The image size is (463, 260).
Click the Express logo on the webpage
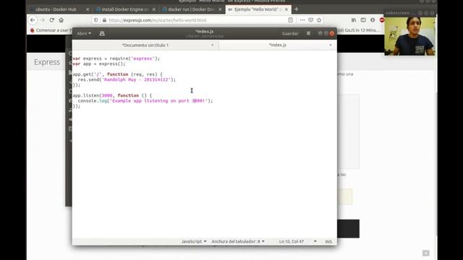[x=47, y=62]
